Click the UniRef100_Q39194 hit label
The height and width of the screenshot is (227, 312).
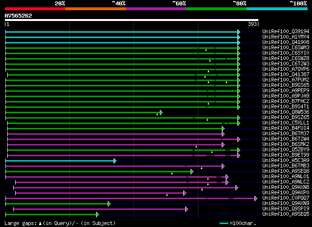point(286,32)
